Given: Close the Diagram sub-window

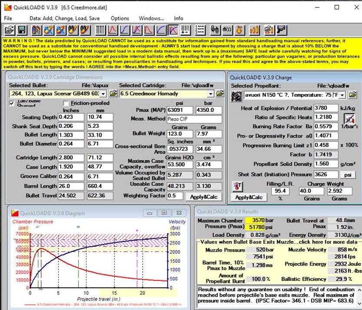Looking at the screenshot, I should click(x=179, y=213).
